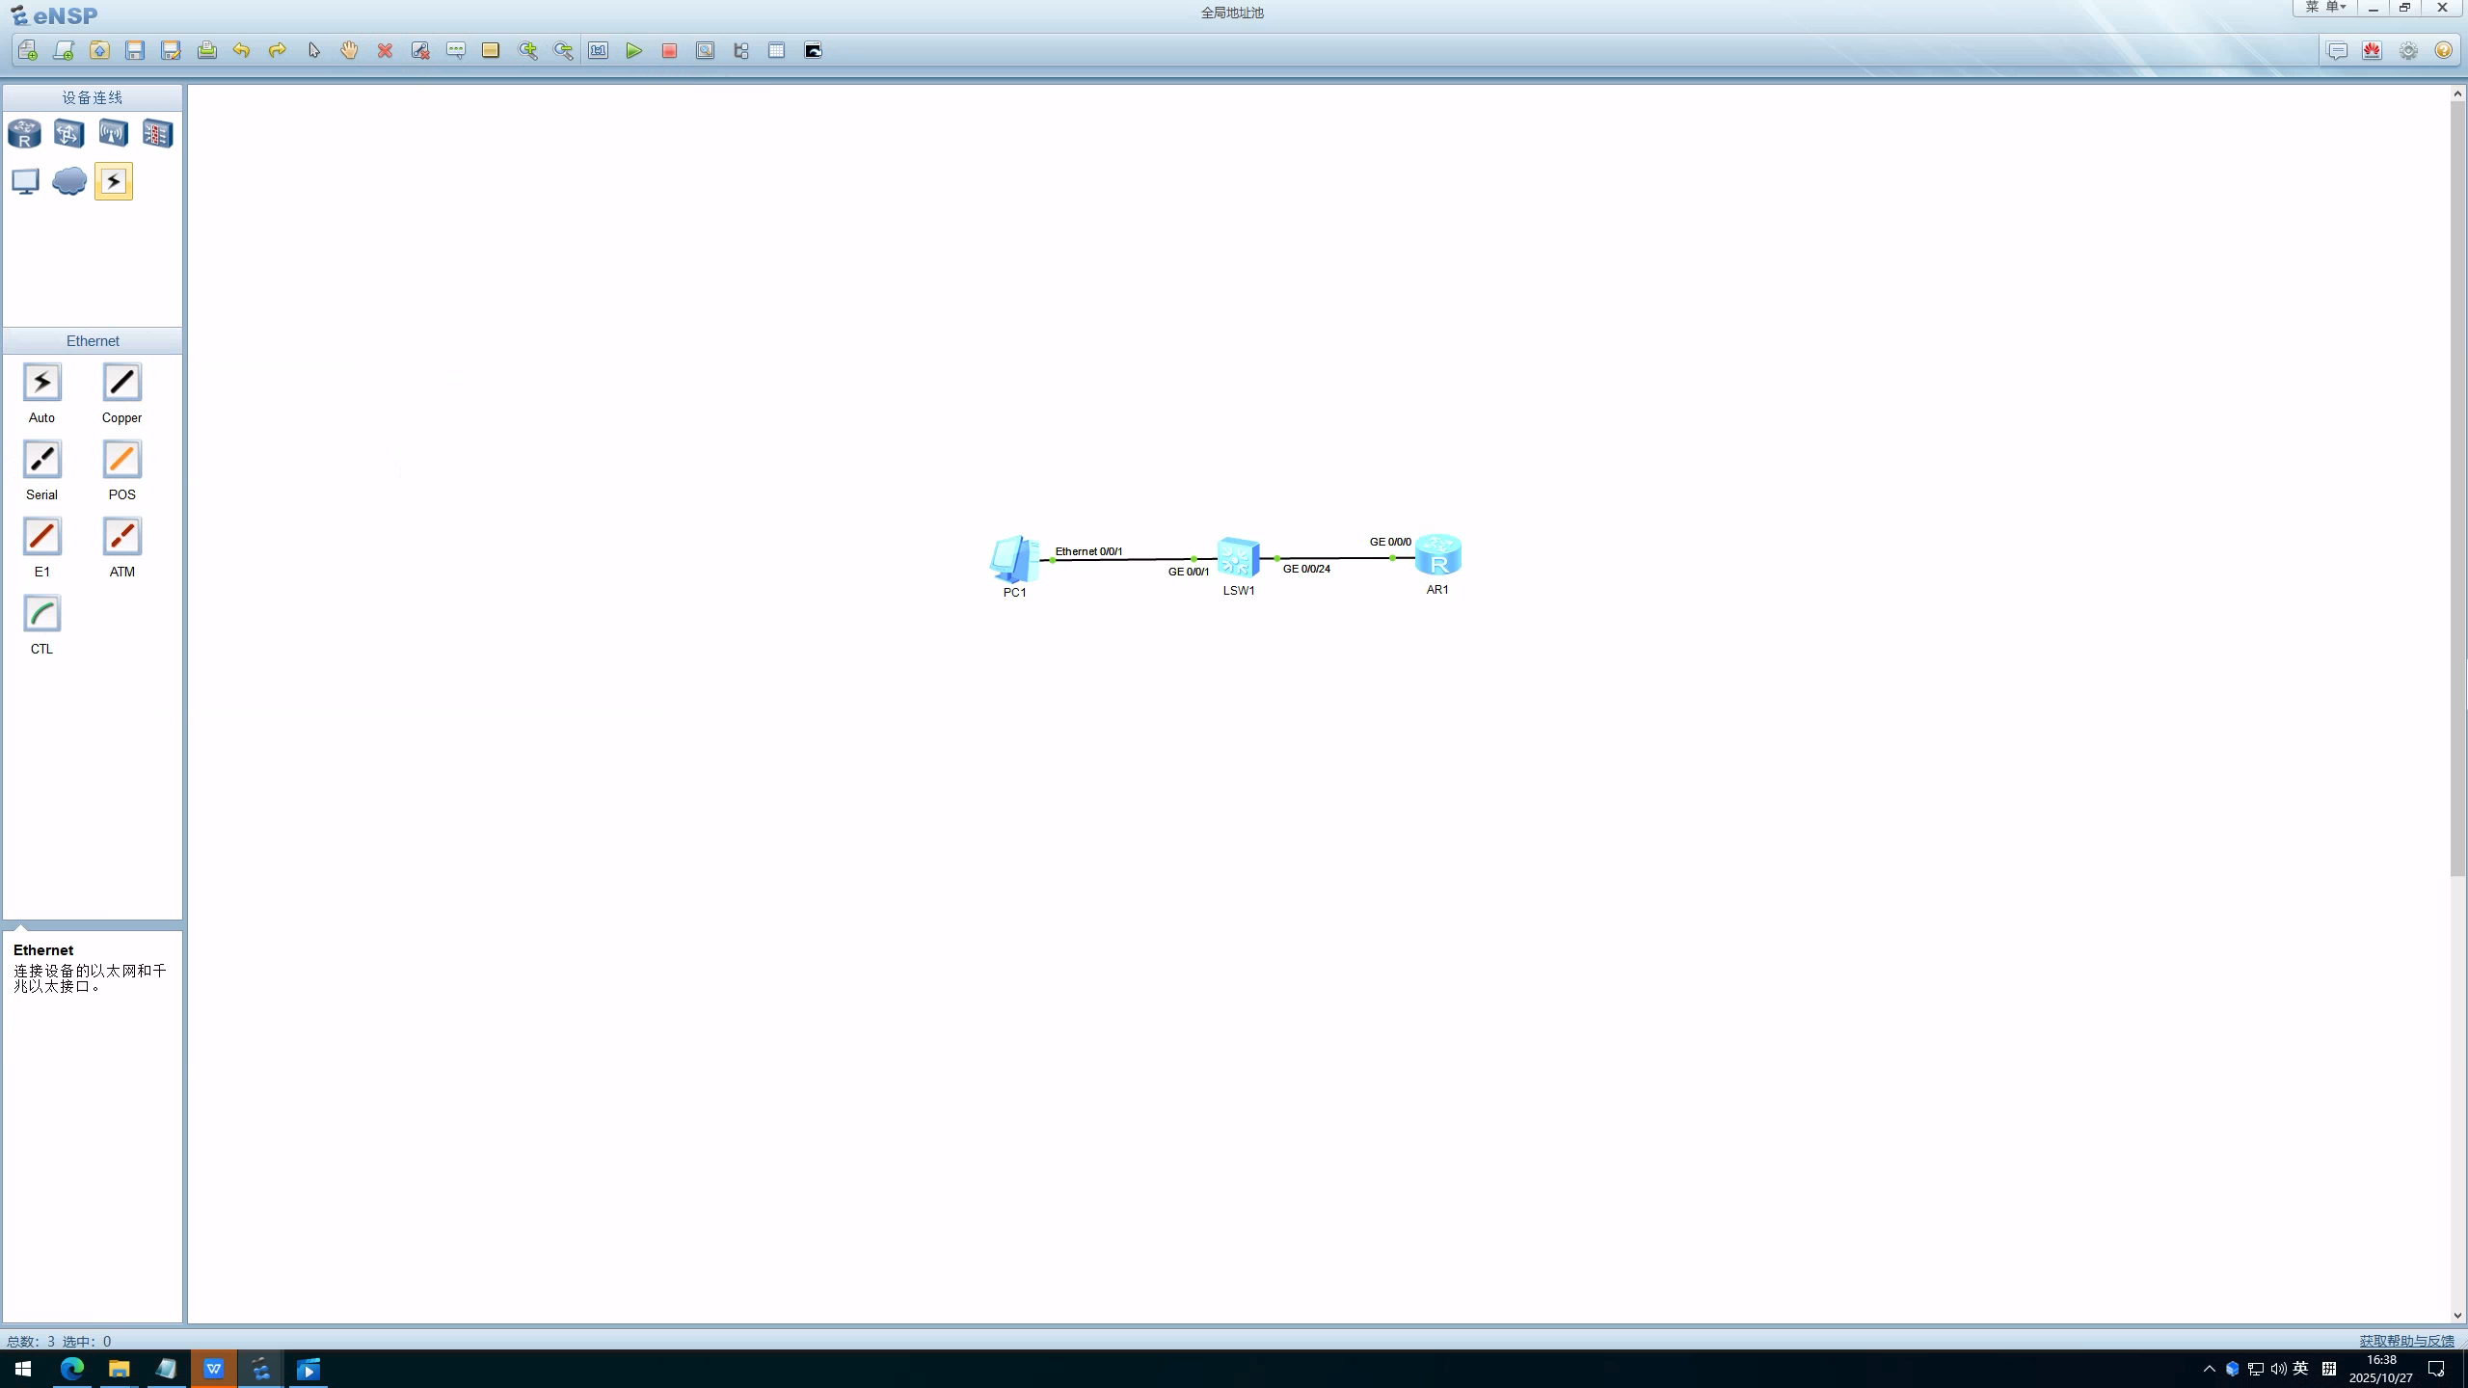Undo the last action
Image resolution: width=2468 pixels, height=1388 pixels.
[241, 51]
